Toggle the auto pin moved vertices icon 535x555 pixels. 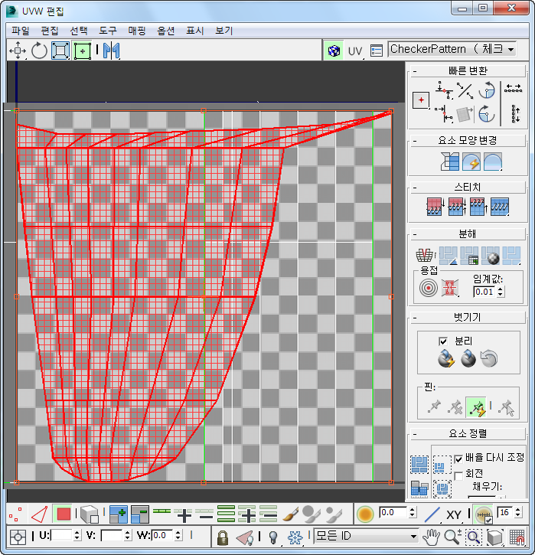pyautogui.click(x=477, y=406)
